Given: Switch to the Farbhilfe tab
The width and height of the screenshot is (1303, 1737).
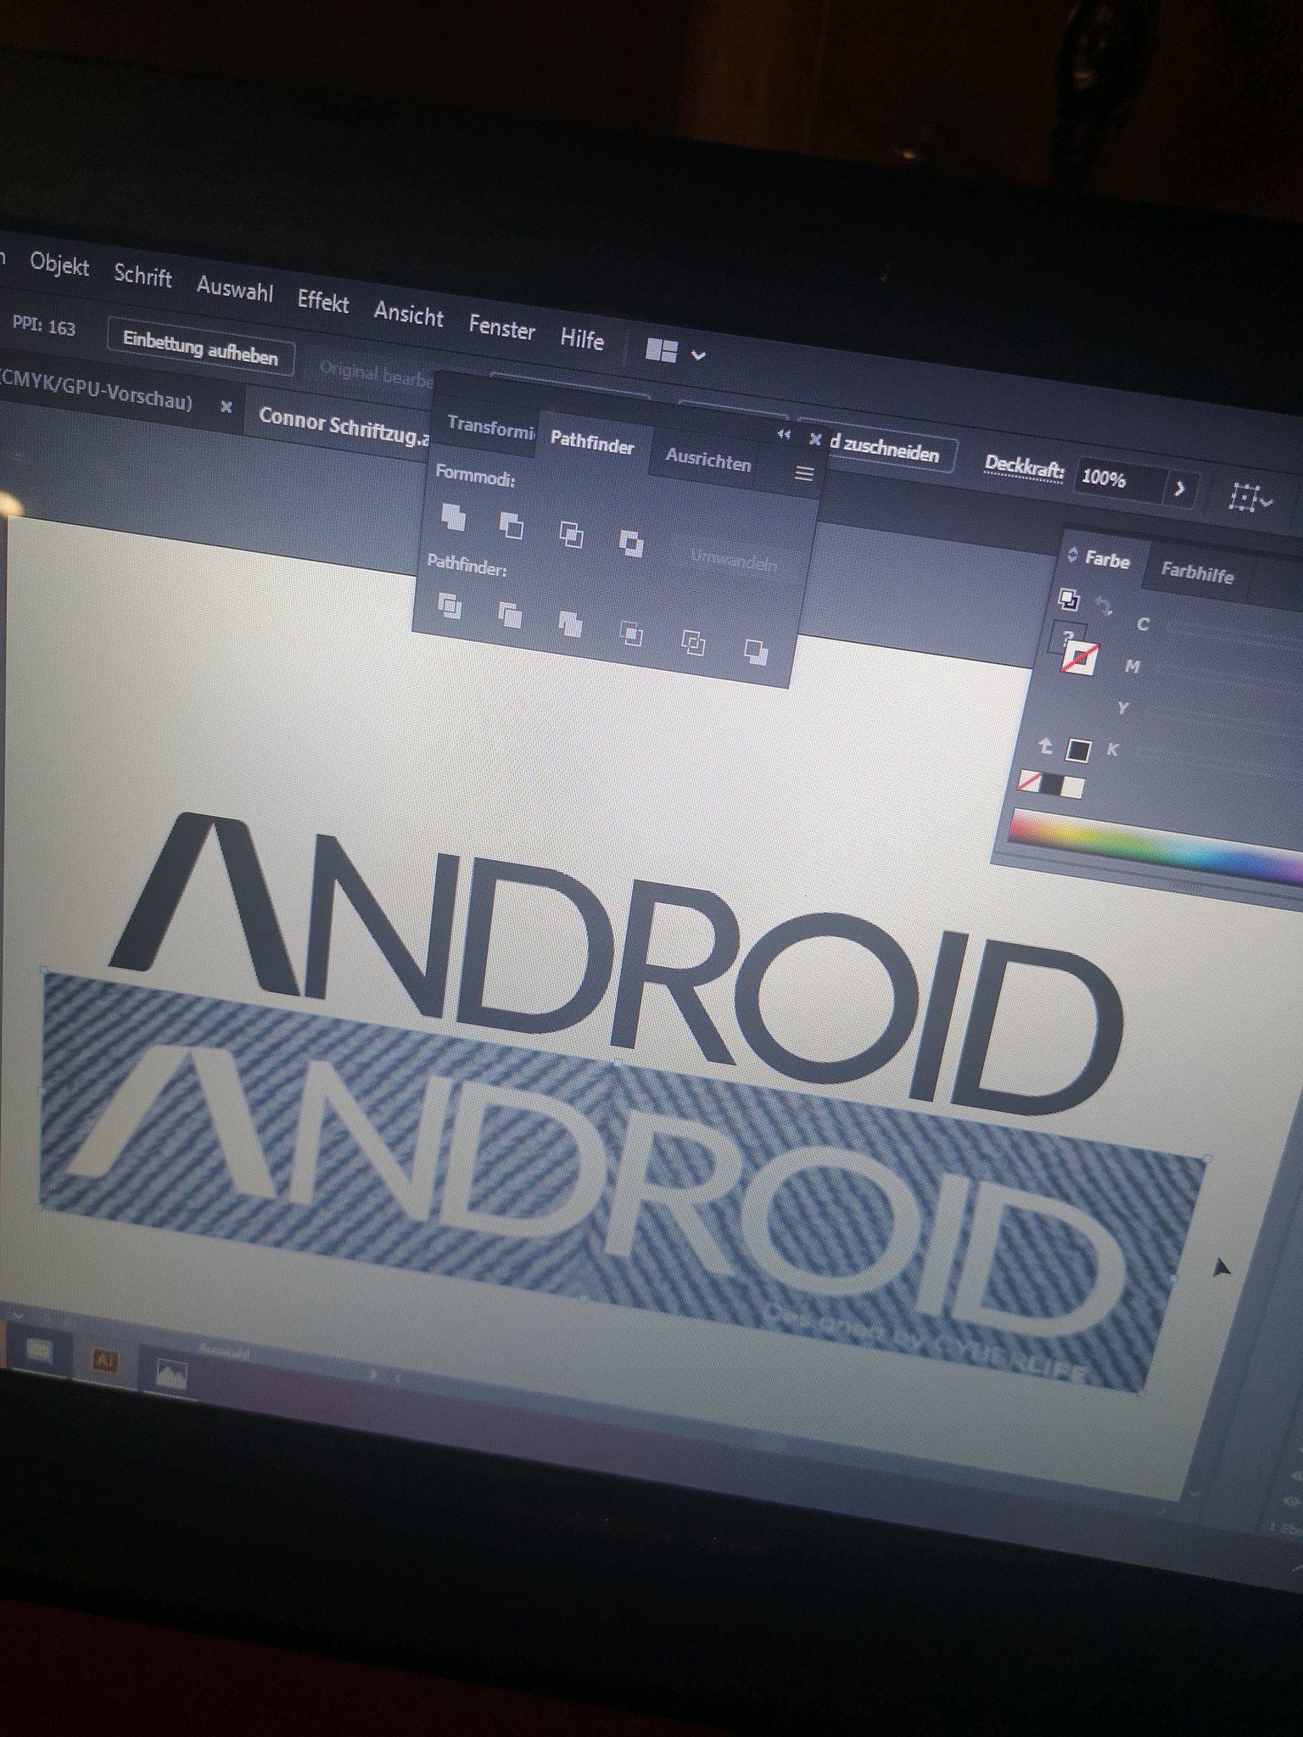Looking at the screenshot, I should pyautogui.click(x=1196, y=573).
